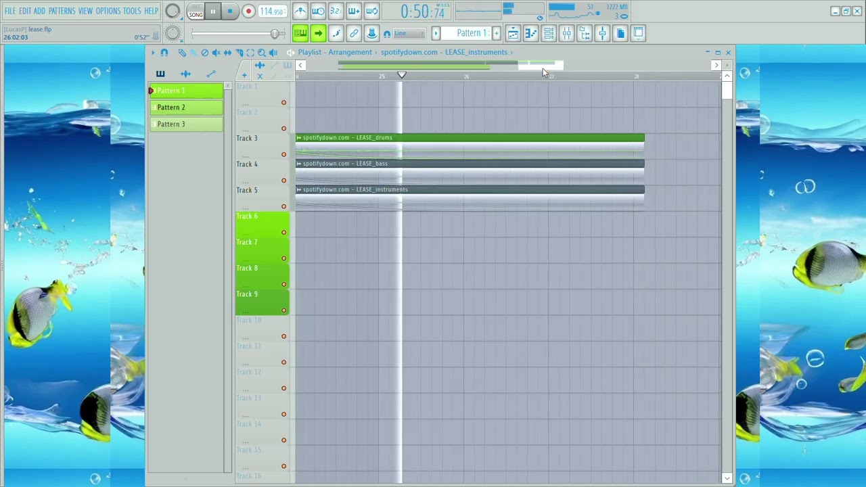This screenshot has width=866, height=487.
Task: Open the OPTIONS menu
Action: (x=108, y=11)
